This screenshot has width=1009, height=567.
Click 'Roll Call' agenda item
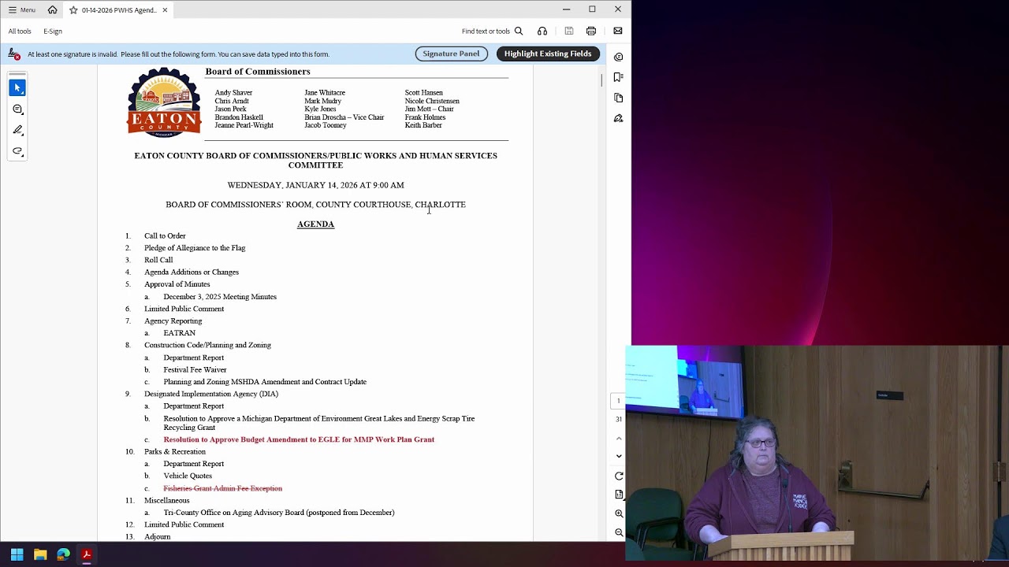click(158, 260)
